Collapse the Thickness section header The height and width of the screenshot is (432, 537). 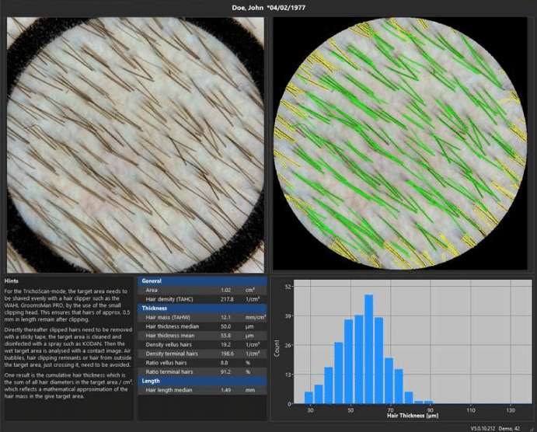click(x=201, y=308)
